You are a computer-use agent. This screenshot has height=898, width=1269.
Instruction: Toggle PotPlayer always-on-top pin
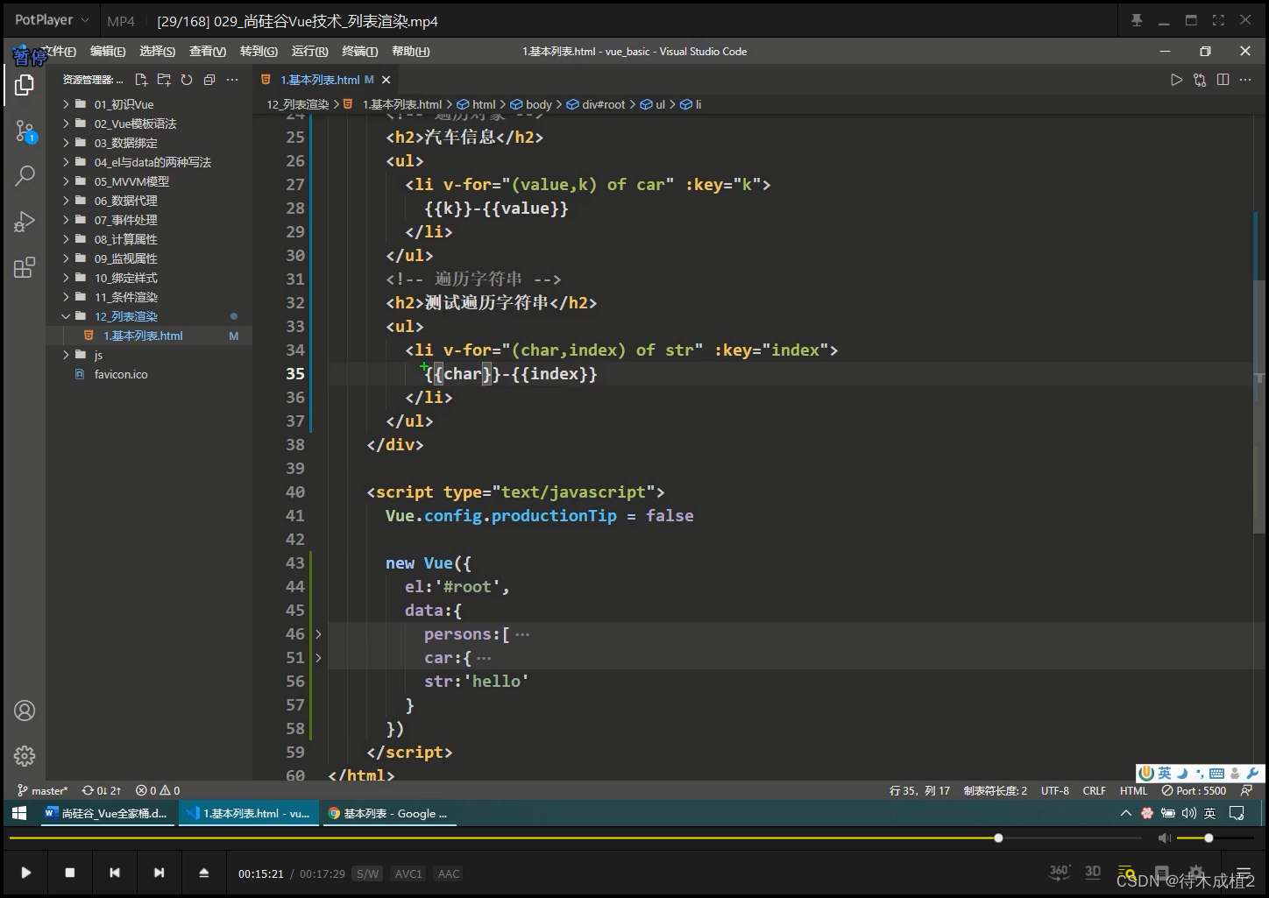coord(1137,20)
